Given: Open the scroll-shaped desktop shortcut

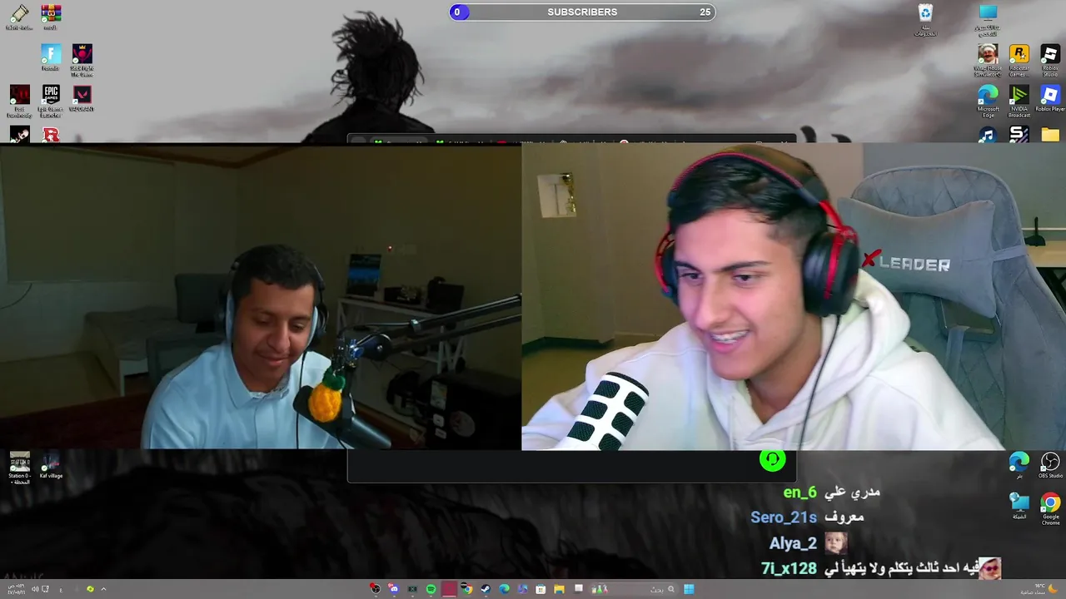Looking at the screenshot, I should tap(18, 16).
